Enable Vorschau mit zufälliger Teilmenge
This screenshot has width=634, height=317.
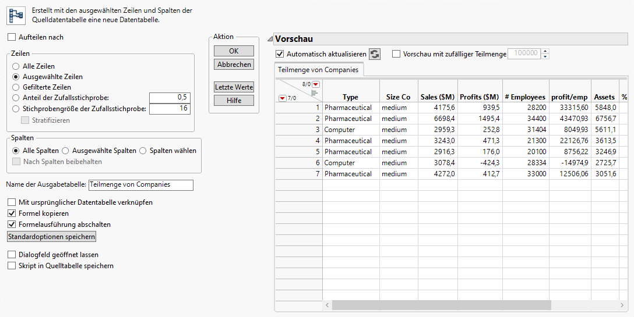click(x=397, y=54)
